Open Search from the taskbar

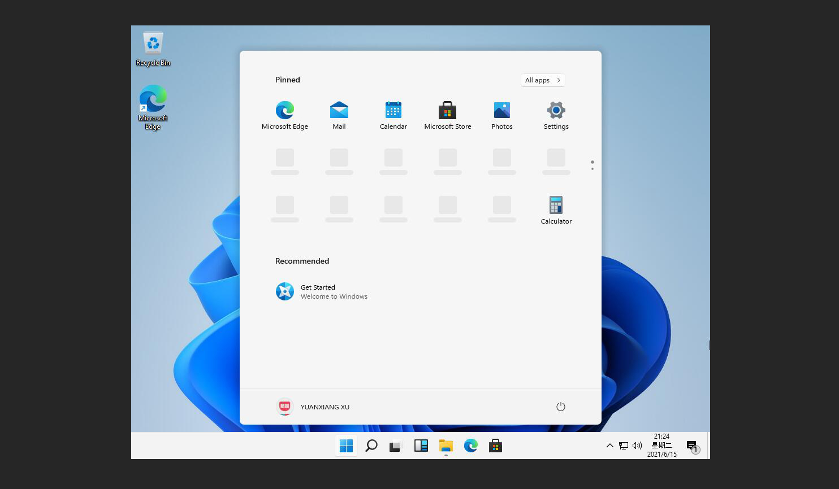tap(371, 446)
